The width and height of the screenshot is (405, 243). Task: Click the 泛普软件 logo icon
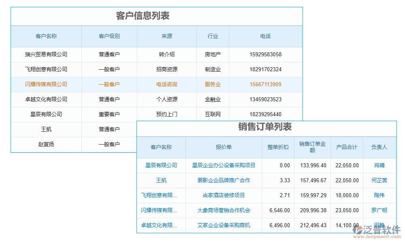click(357, 230)
